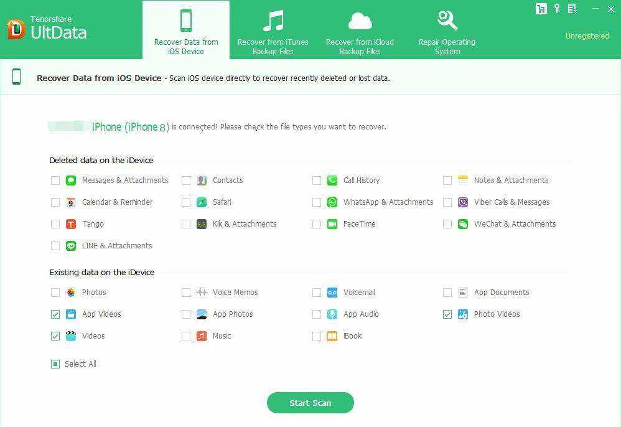The height and width of the screenshot is (427, 621).
Task: Click the Photo Videos icon
Action: point(463,314)
